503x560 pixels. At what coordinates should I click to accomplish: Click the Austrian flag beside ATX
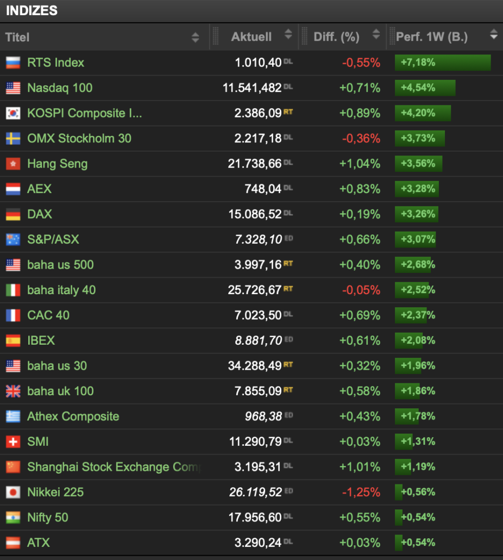(x=13, y=543)
